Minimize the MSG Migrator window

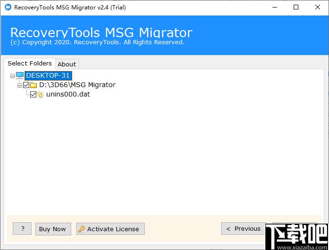274,7
